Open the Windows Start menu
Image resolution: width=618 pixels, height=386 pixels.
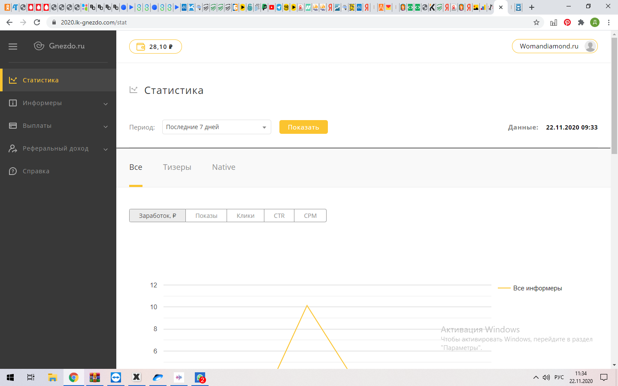coord(10,377)
